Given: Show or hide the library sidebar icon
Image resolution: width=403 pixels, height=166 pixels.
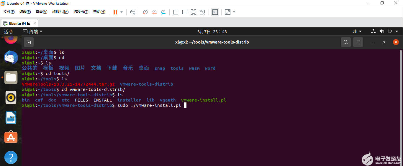Looking at the screenshot, I should (176, 12).
